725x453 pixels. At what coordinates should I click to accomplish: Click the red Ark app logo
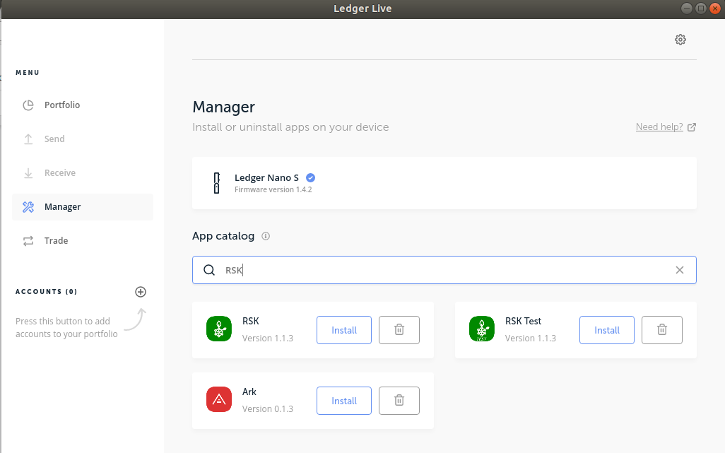[219, 399]
